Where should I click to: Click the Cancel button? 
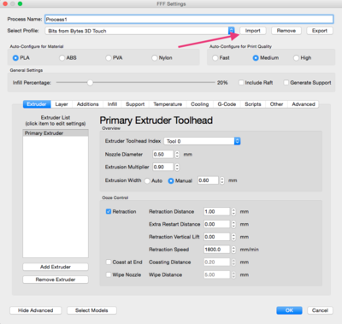[320, 310]
